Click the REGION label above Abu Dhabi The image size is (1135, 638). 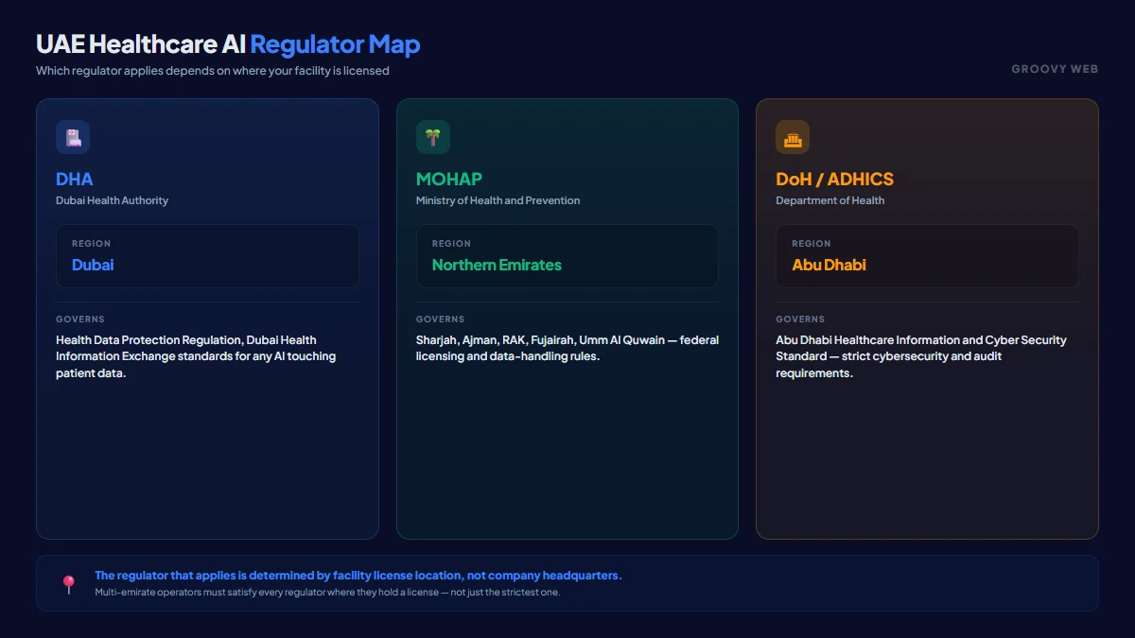coord(812,244)
